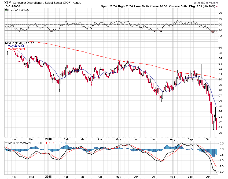Click the Nov label under the price panel
Screen dimensions: 228x179
[x=14, y=139]
